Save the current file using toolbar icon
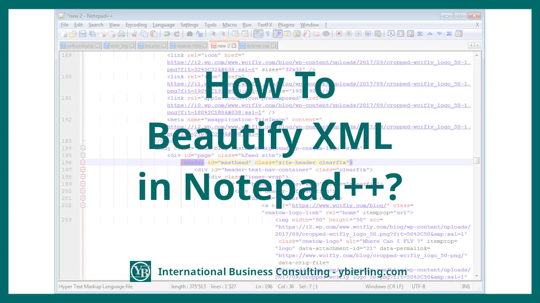 [83, 34]
